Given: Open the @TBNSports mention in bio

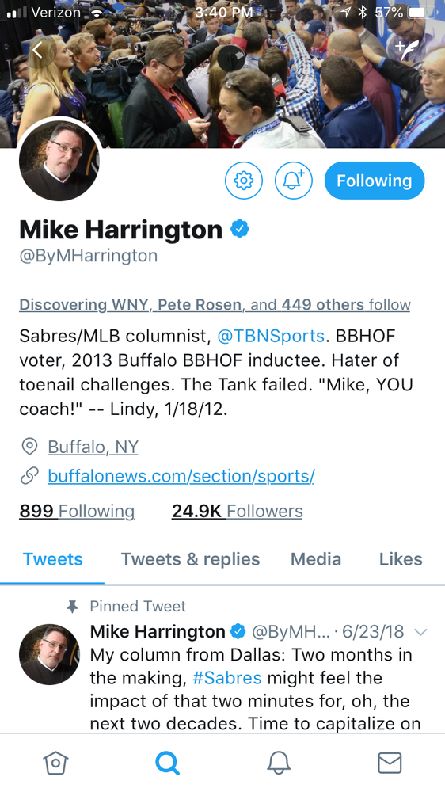Looking at the screenshot, I should (x=271, y=336).
